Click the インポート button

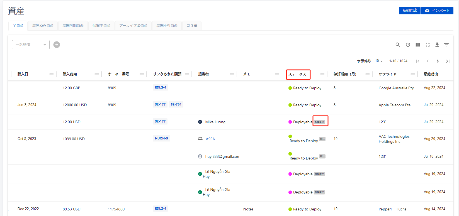pos(437,11)
